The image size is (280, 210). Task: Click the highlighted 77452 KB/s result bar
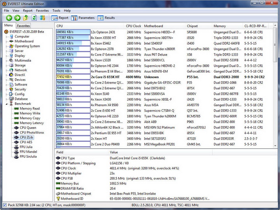73,77
